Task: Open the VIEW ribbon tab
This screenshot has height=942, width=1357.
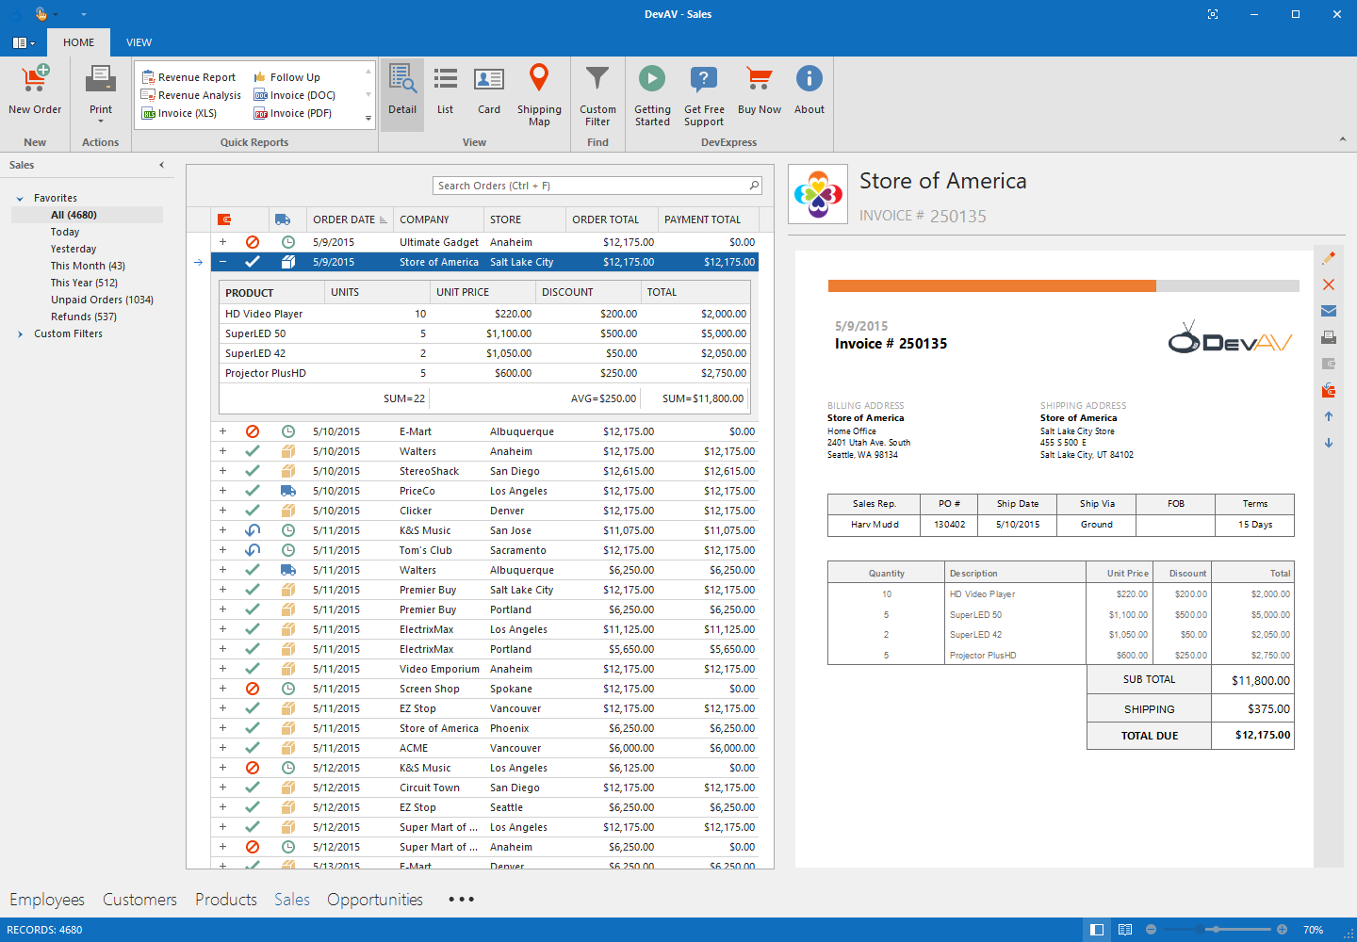Action: point(139,42)
